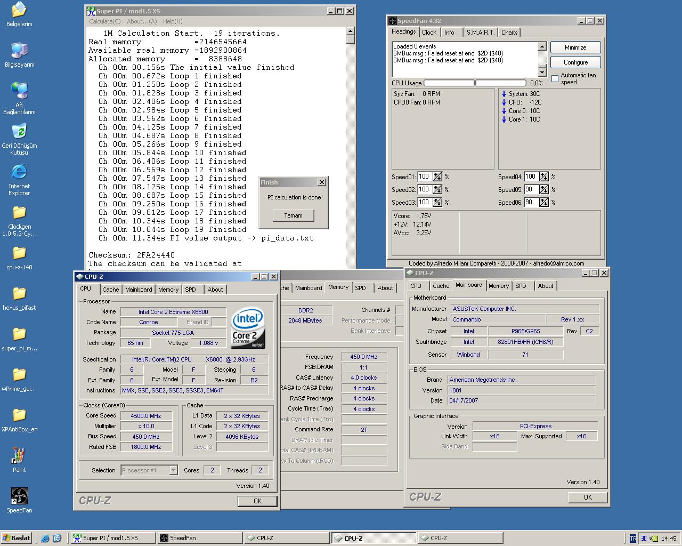Click the Intel Core 2 Extreme logo
This screenshot has width=682, height=546.
[x=248, y=328]
